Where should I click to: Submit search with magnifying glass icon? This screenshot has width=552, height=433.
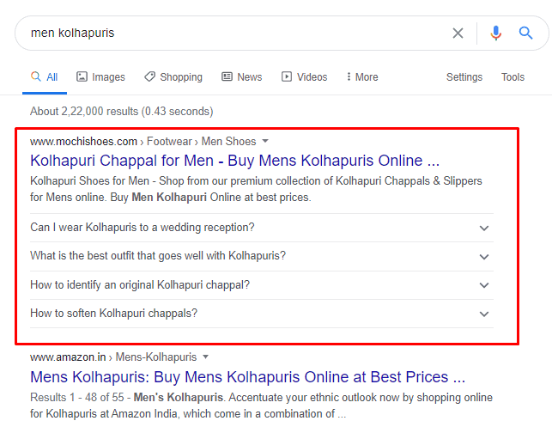tap(525, 34)
